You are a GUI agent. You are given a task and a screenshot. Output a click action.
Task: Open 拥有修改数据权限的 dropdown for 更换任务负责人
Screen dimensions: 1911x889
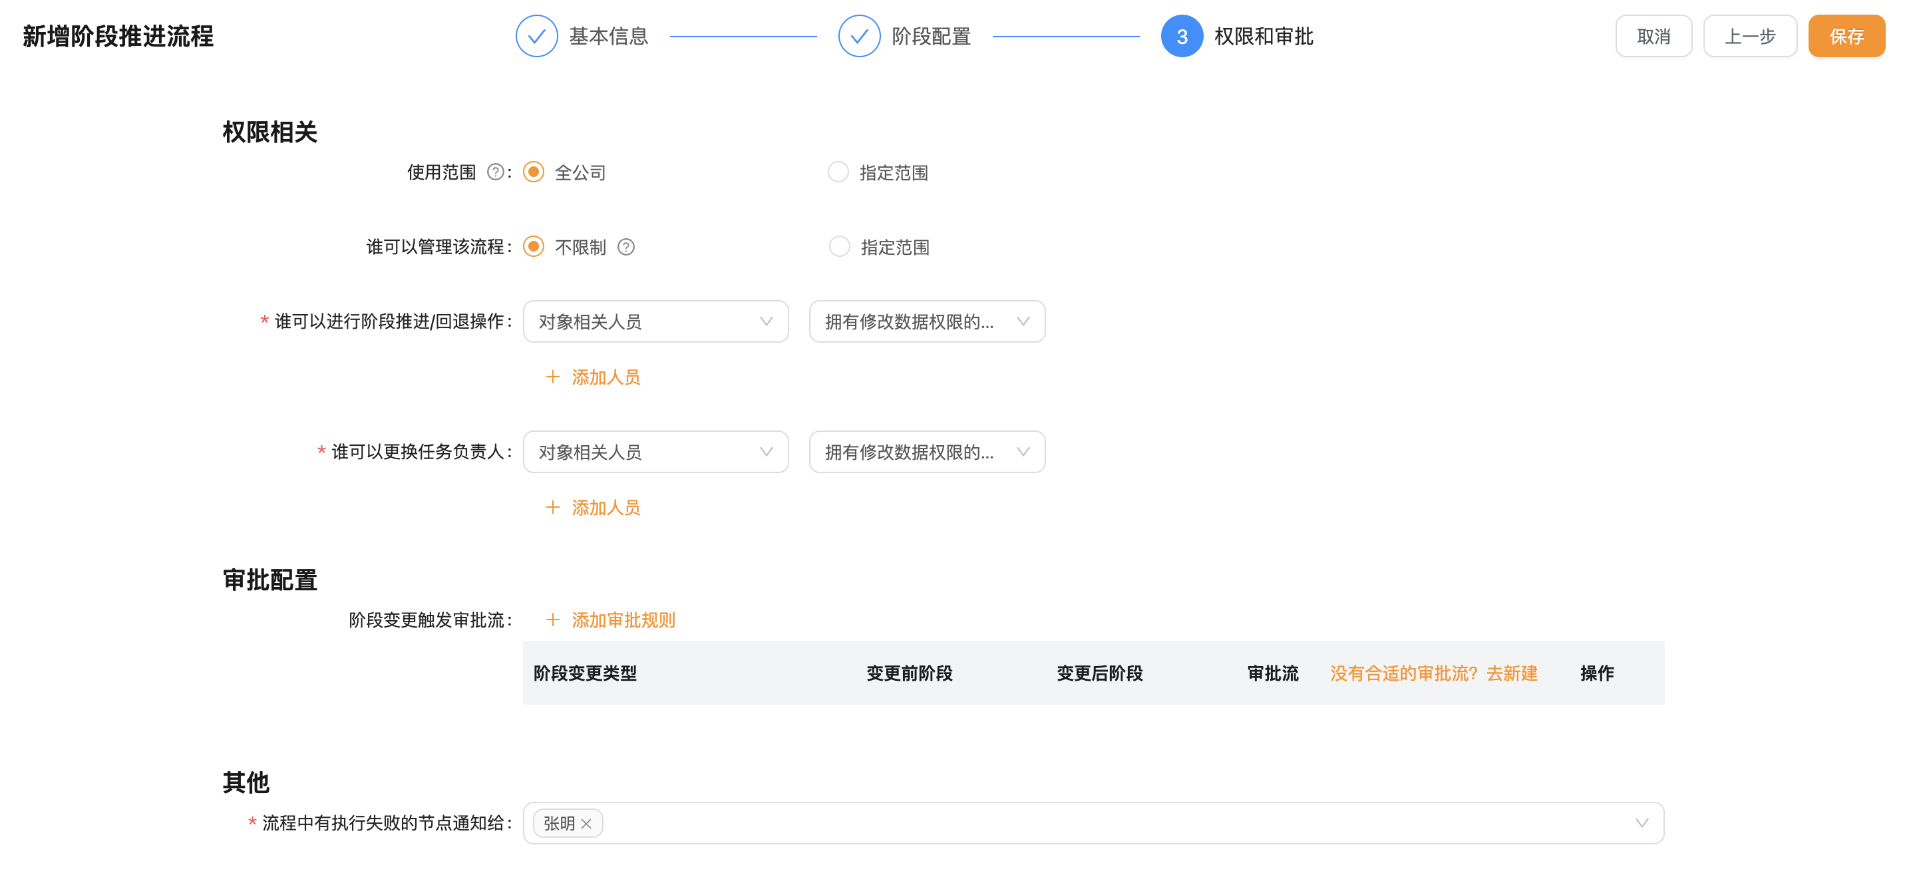coord(927,452)
